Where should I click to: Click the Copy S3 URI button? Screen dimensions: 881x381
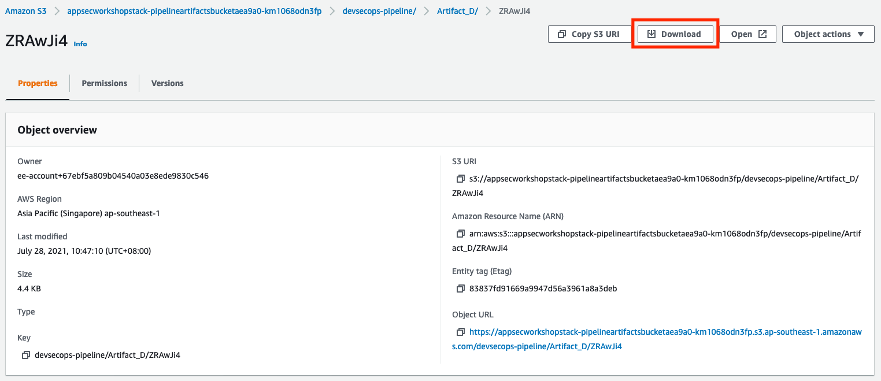[x=588, y=34]
